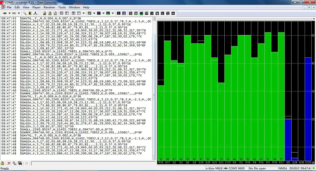Open the Edit menu

pos(17,7)
